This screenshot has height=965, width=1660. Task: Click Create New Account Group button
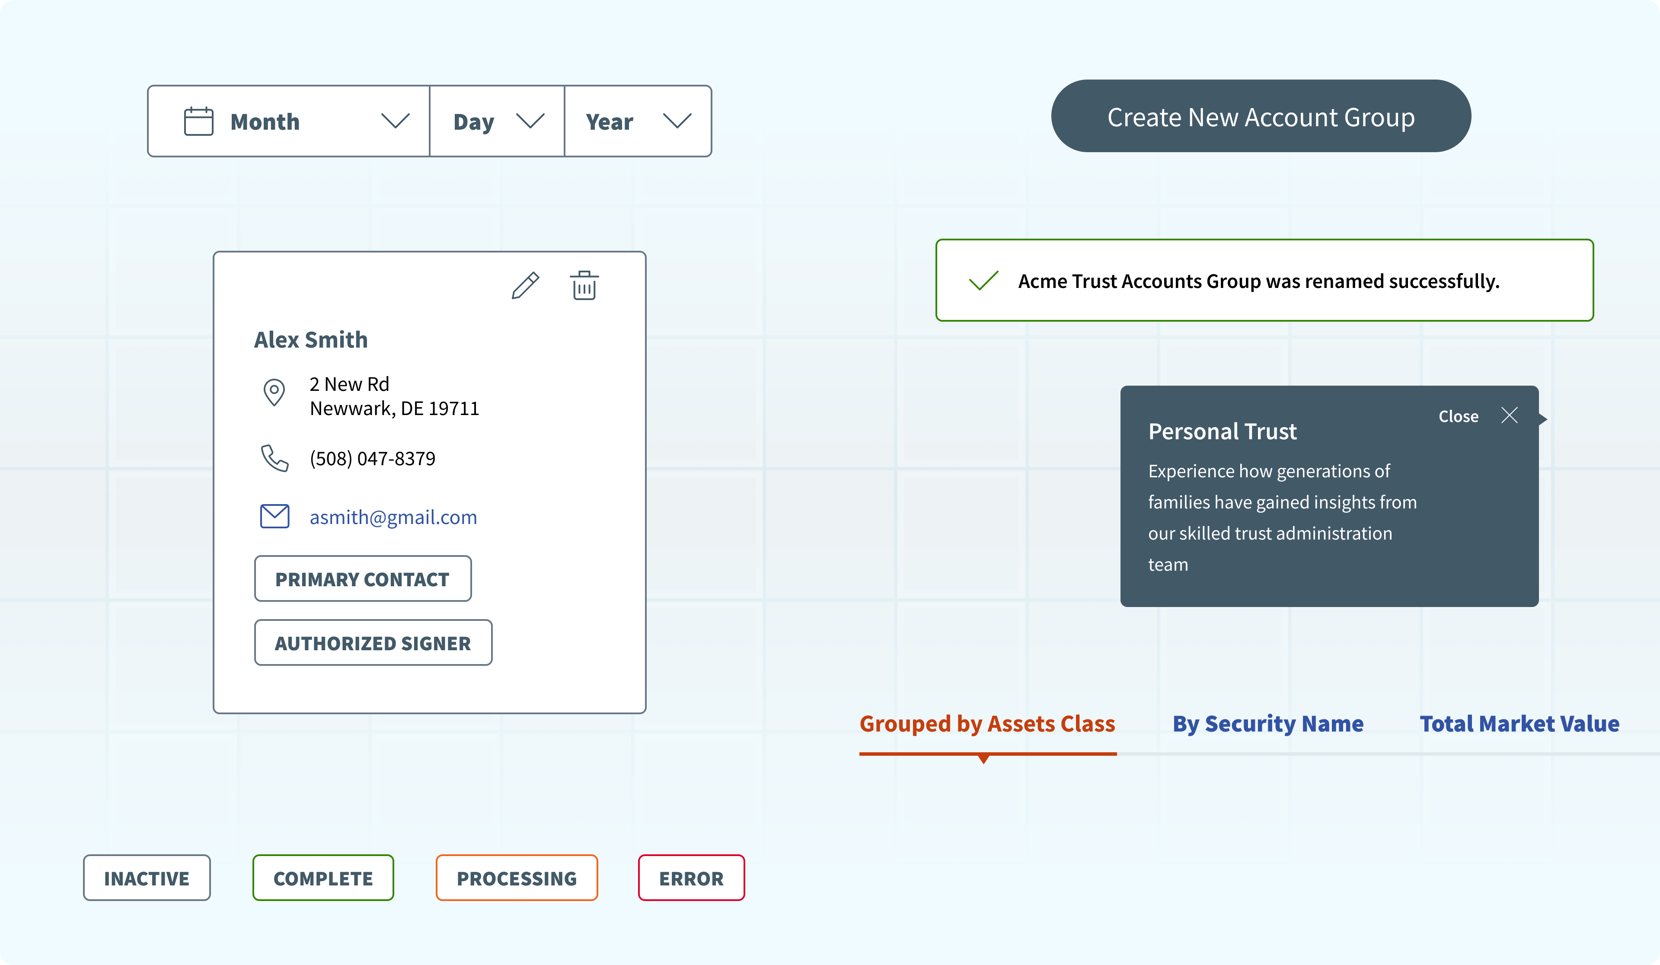click(1260, 117)
